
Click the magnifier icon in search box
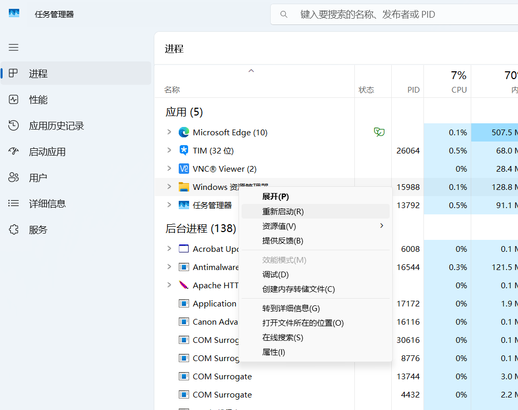click(284, 14)
